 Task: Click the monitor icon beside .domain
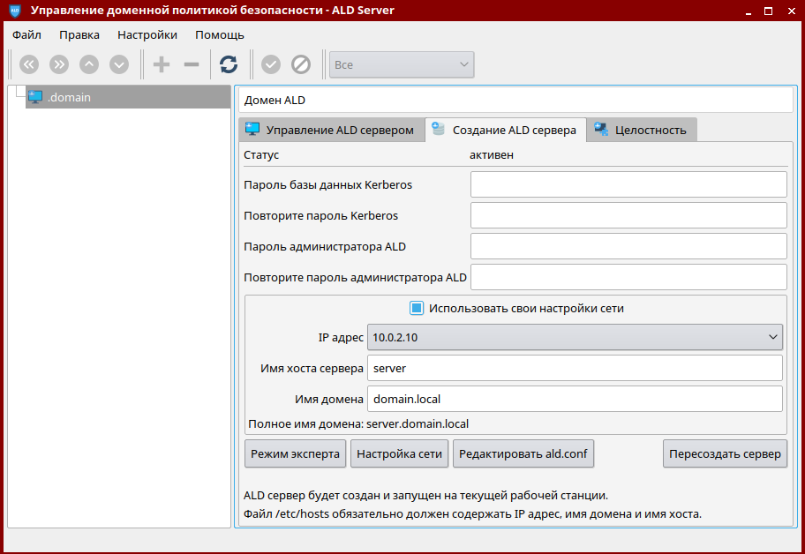(35, 97)
